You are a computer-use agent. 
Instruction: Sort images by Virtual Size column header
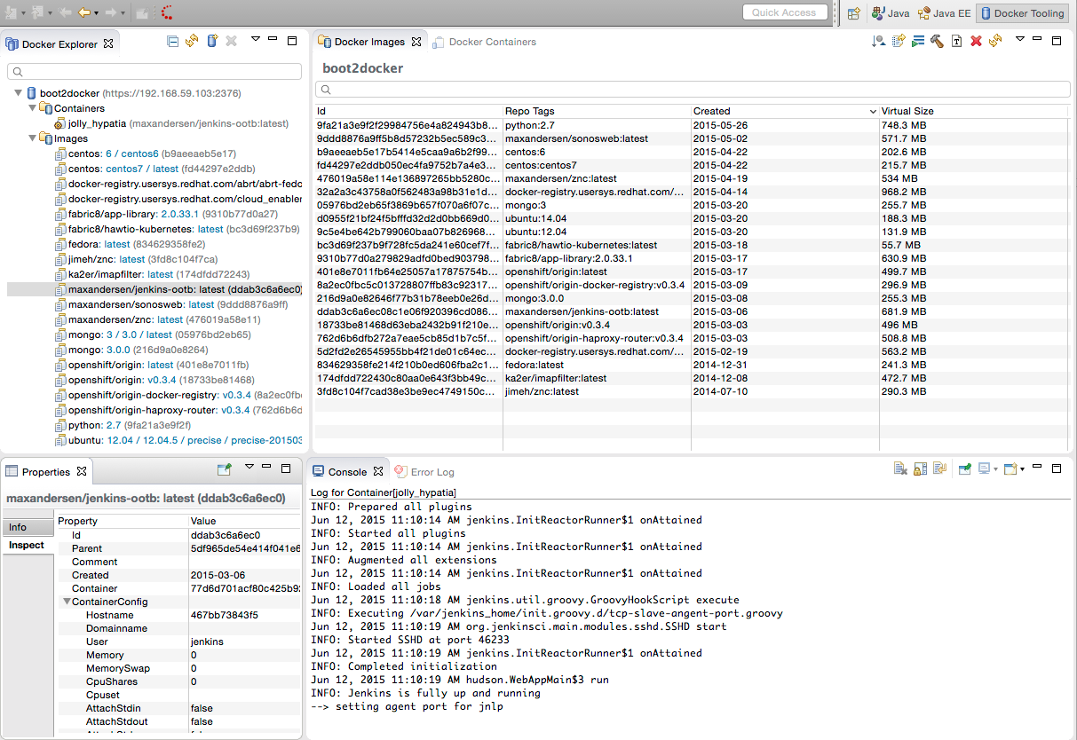click(x=907, y=111)
